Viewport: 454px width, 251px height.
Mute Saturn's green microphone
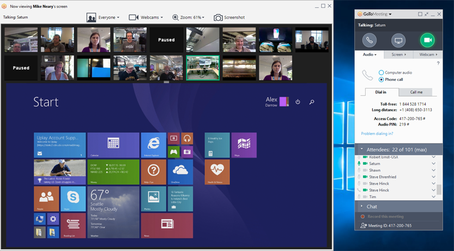click(359, 164)
